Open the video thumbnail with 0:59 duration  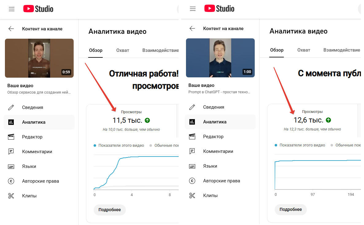(39, 58)
